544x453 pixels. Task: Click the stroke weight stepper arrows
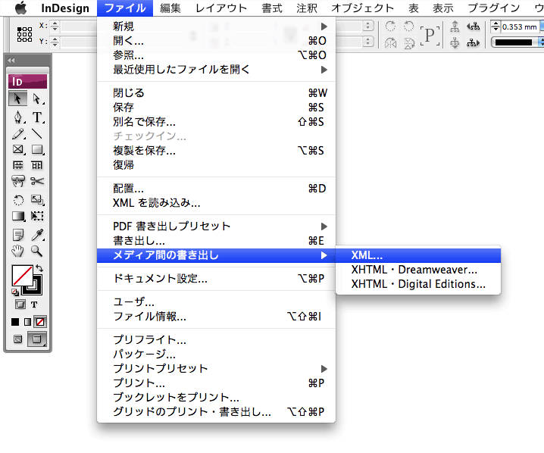click(496, 27)
